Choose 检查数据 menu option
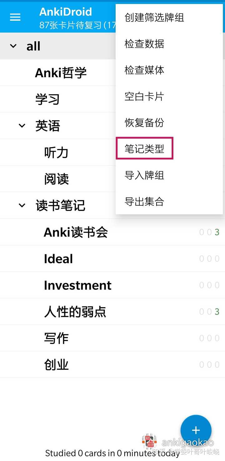This screenshot has height=461, width=225. pyautogui.click(x=144, y=44)
